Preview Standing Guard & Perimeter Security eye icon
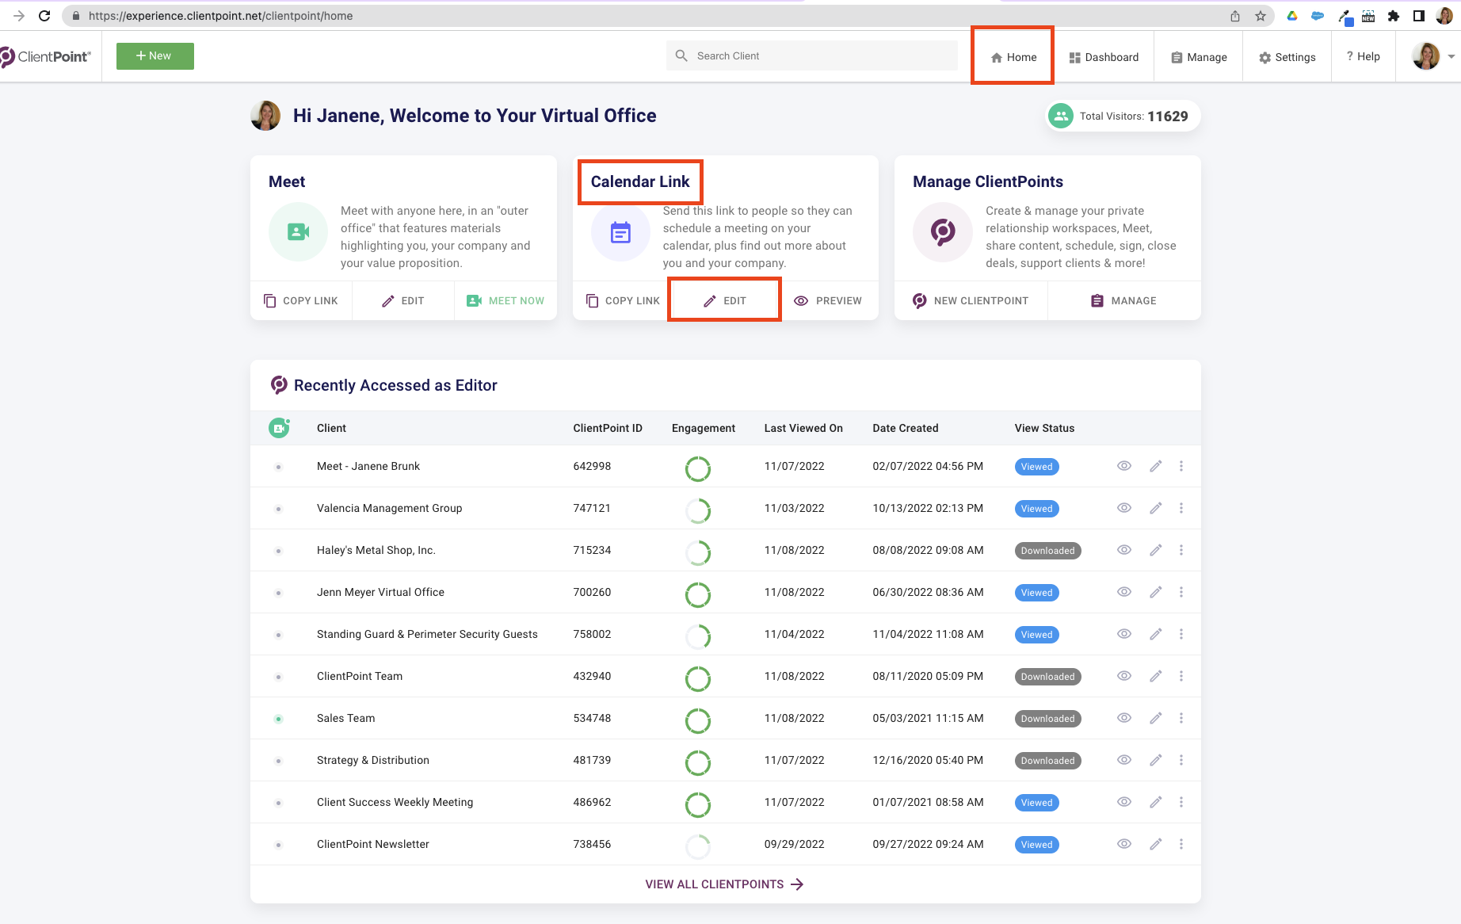The width and height of the screenshot is (1461, 924). (1124, 634)
